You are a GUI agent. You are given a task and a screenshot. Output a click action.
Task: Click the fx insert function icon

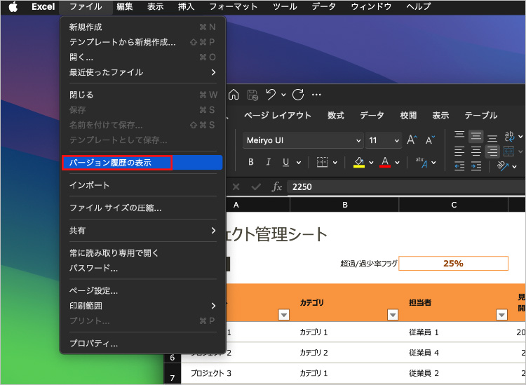coord(277,187)
